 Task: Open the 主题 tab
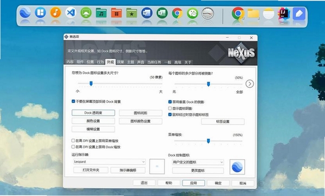tap(131, 62)
